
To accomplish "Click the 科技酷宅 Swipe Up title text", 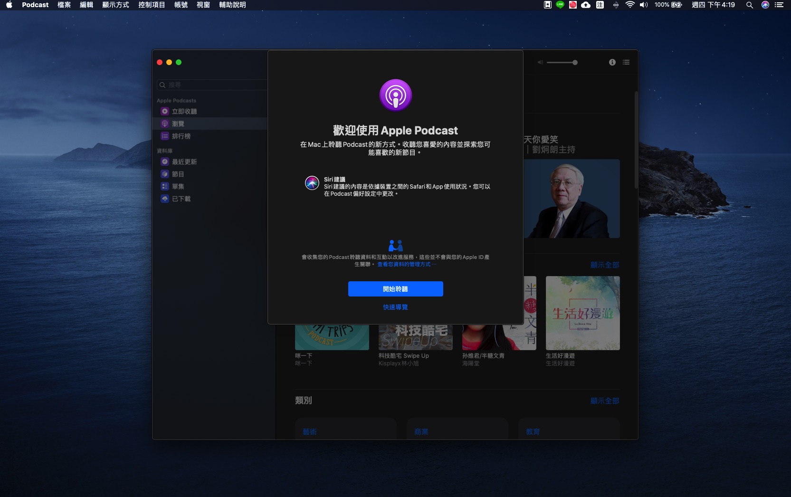I will pos(404,355).
